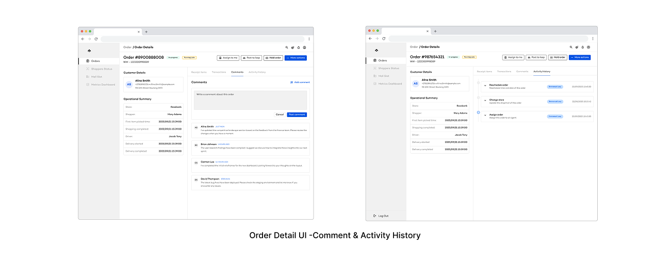Select the blue timeline marker beside Assign order
The image size is (671, 264).
[x=478, y=112]
